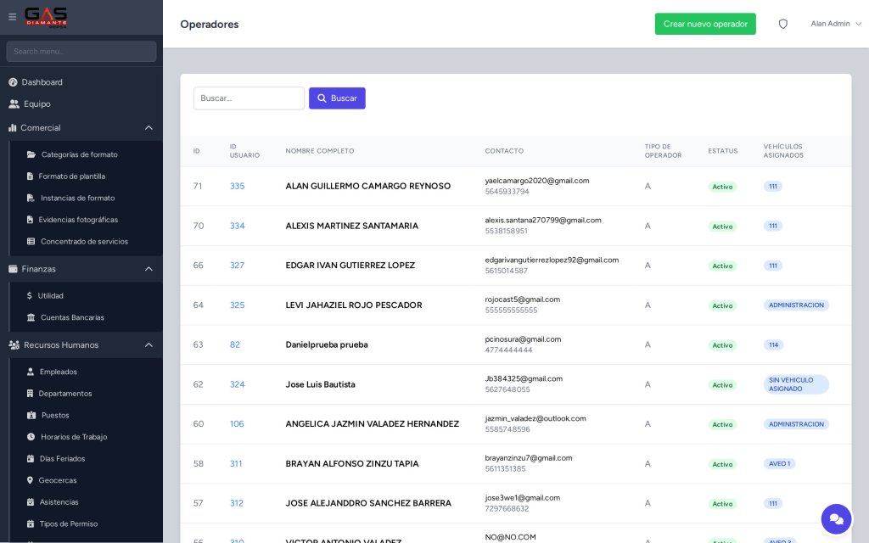Open the chat bubble widget
The width and height of the screenshot is (869, 543).
836,518
